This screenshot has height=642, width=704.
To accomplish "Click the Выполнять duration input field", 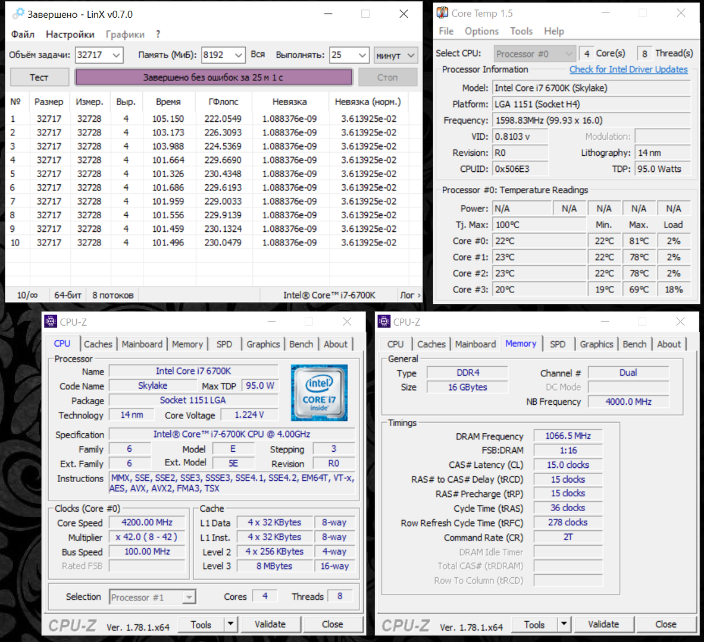I will click(x=343, y=55).
